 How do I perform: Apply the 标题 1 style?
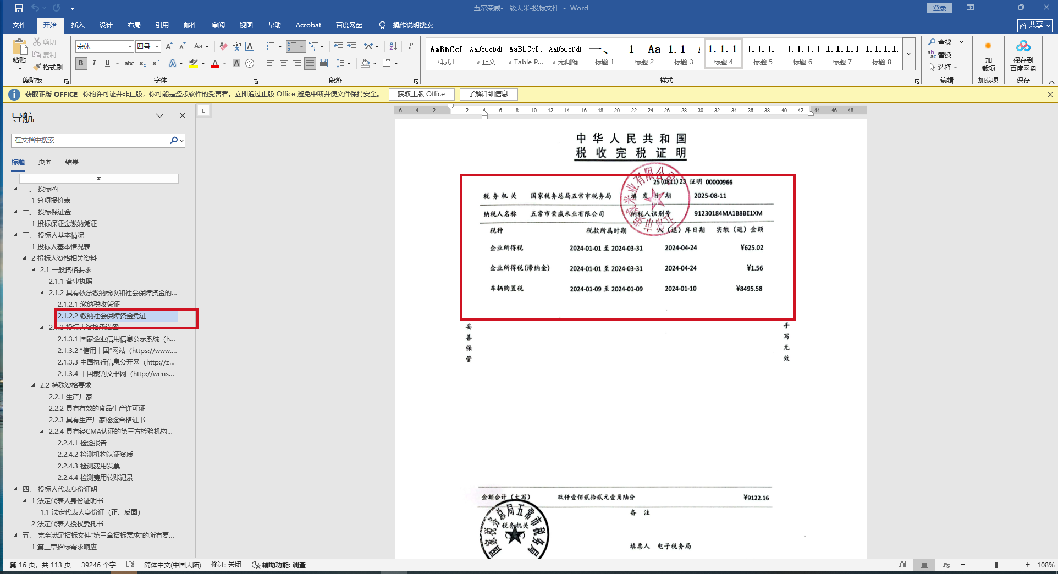tap(604, 54)
